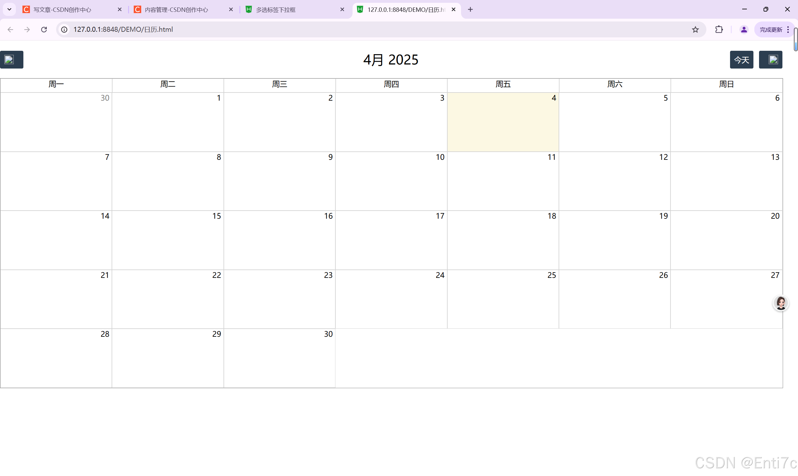
Task: Open the Chrome three-dot menu
Action: 788,30
